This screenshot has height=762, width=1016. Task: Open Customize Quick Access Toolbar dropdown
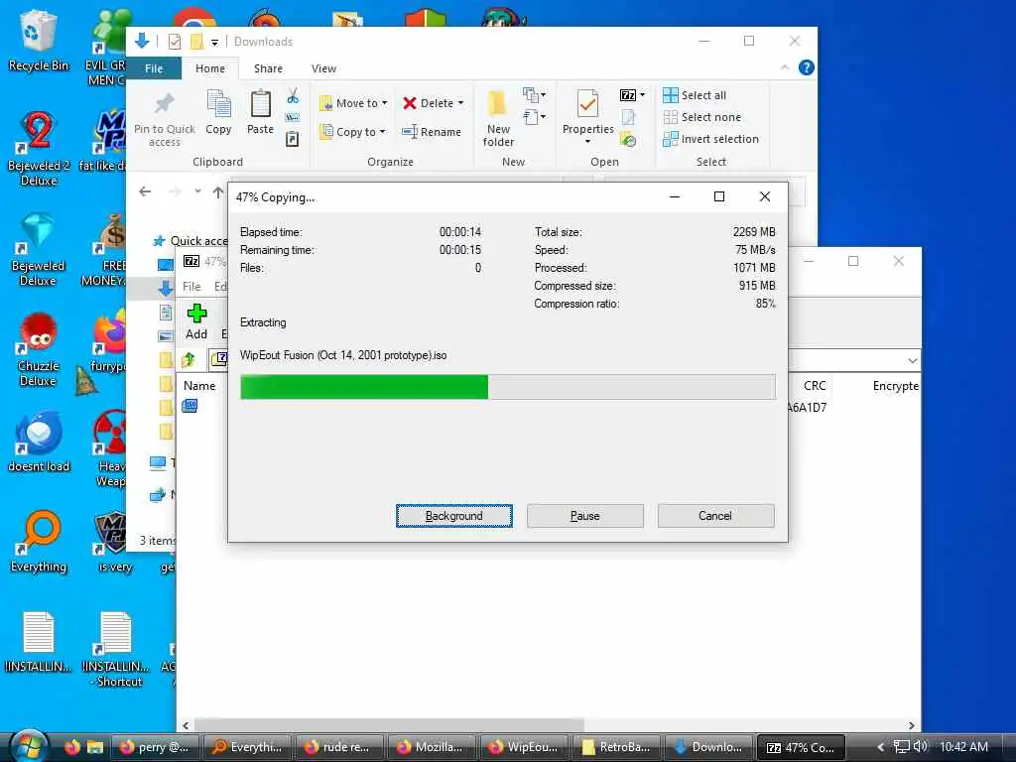[x=214, y=43]
